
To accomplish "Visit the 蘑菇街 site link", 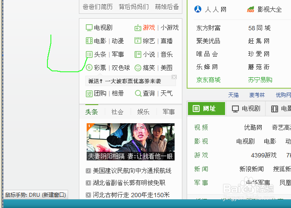I will click(x=259, y=67).
